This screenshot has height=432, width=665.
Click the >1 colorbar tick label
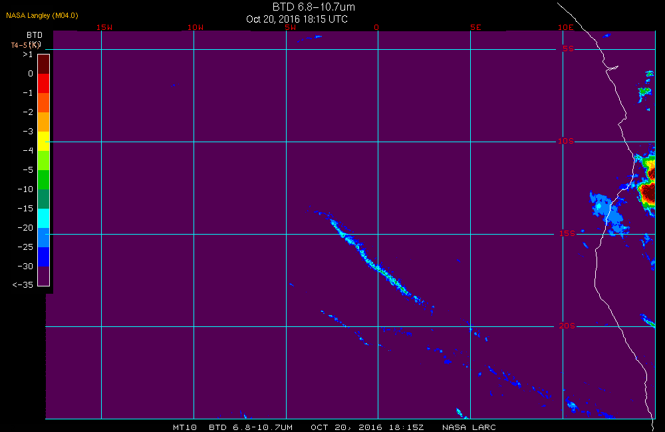pyautogui.click(x=27, y=54)
